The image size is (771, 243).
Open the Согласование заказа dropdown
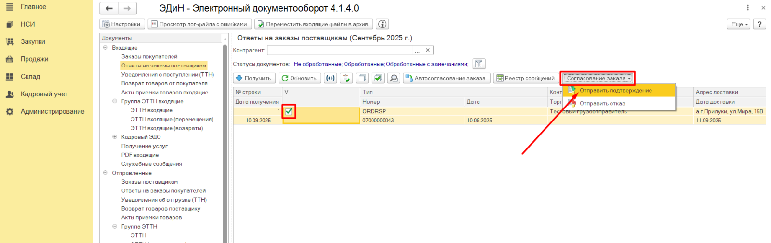click(598, 78)
